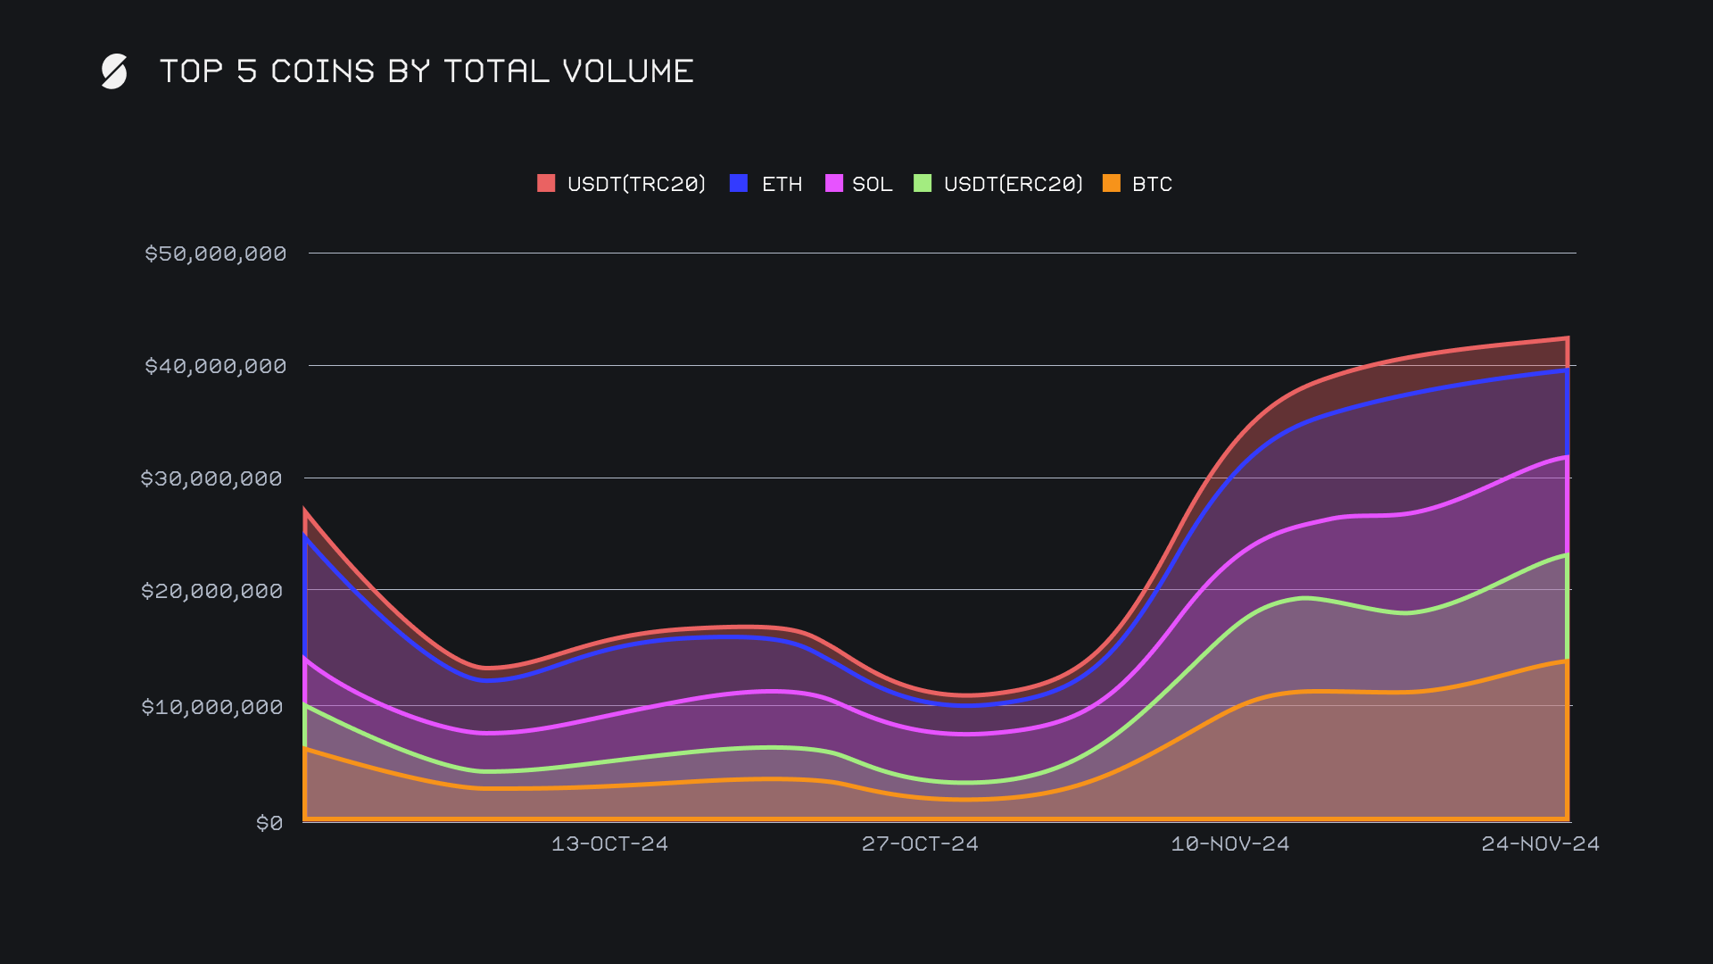The image size is (1713, 964).
Task: Click the BTC orange legend swatch
Action: tap(1112, 184)
